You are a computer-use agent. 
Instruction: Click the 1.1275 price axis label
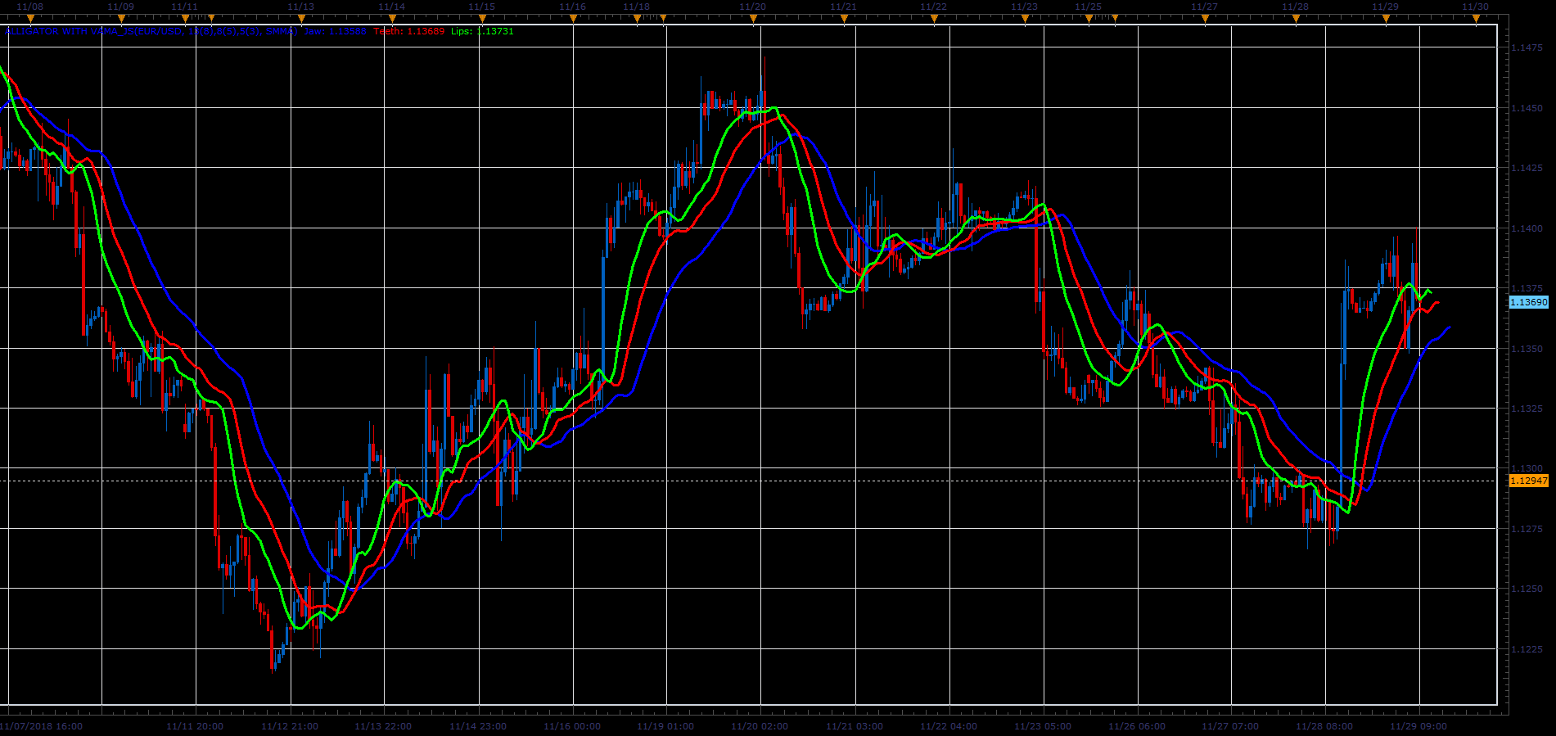(1527, 529)
